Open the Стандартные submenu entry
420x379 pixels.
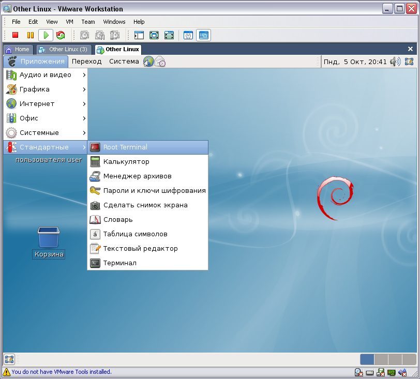point(46,147)
